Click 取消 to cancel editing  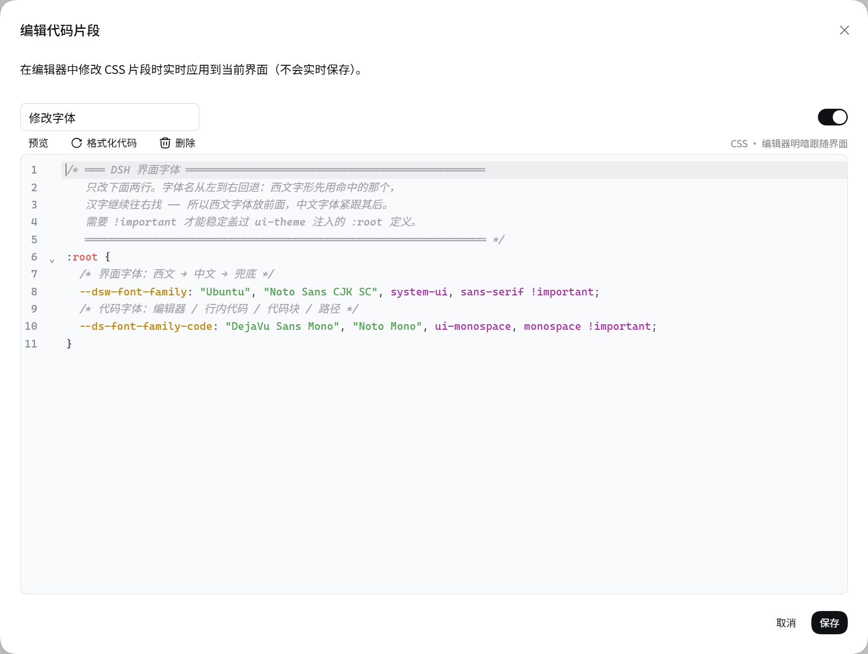click(x=786, y=623)
